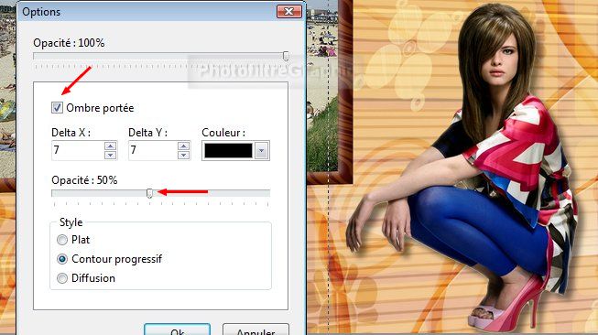Viewport: 598px width, 335px height.
Task: Open the Couleur dropdown arrow
Action: tap(261, 150)
